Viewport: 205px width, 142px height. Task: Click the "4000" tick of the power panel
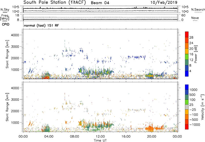[15, 35]
